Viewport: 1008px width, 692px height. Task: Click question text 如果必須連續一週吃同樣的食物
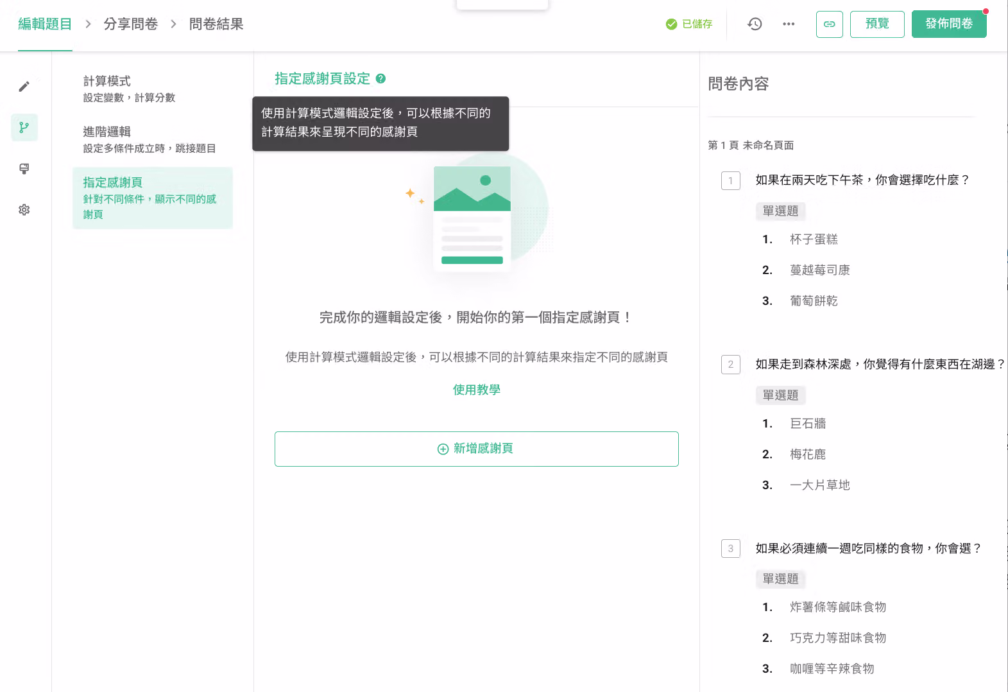(868, 548)
